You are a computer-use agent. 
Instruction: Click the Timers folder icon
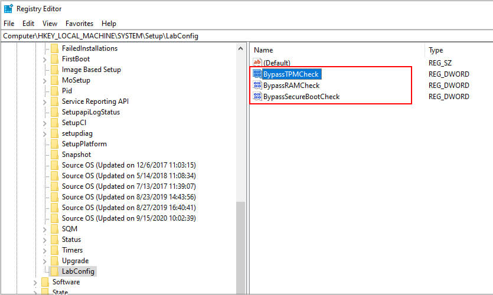click(x=54, y=250)
